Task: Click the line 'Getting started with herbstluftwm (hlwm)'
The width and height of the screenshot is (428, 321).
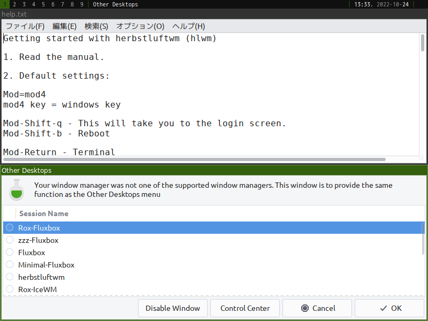Action: point(110,38)
